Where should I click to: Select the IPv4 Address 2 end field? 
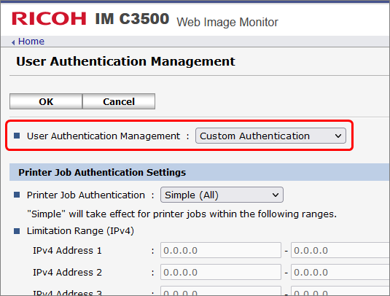click(x=340, y=272)
